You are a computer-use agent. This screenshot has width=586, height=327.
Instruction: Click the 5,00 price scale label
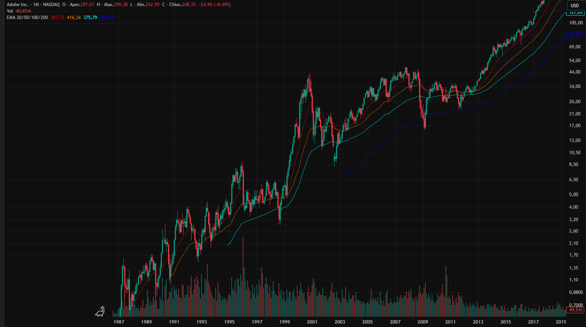pos(573,195)
